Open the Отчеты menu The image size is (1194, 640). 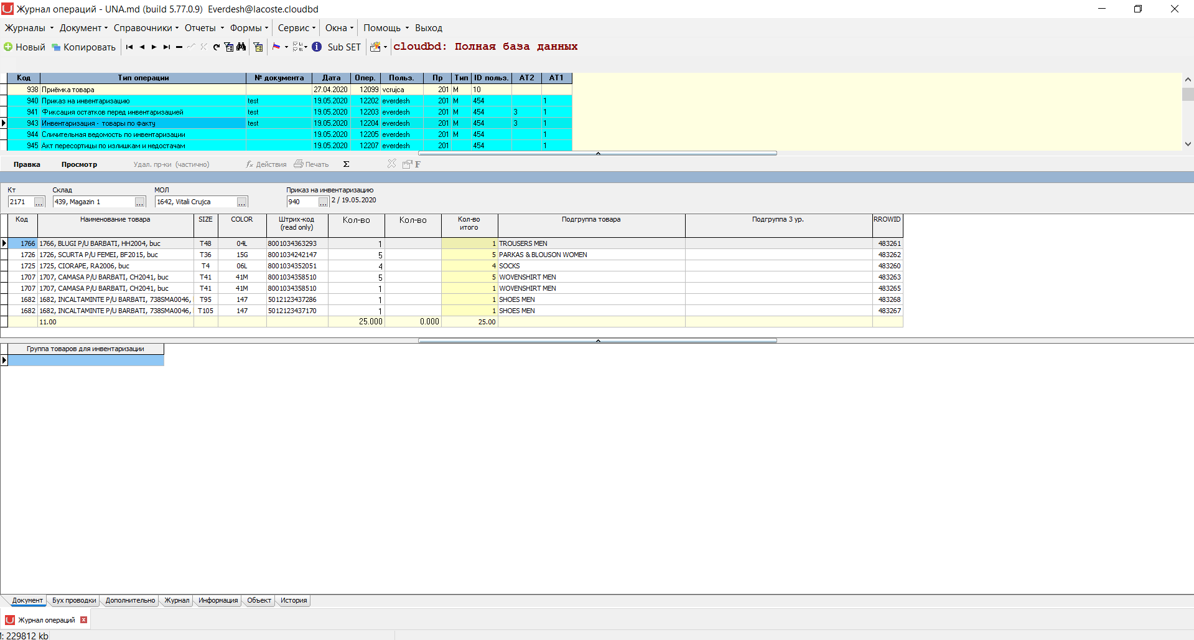[x=204, y=28]
